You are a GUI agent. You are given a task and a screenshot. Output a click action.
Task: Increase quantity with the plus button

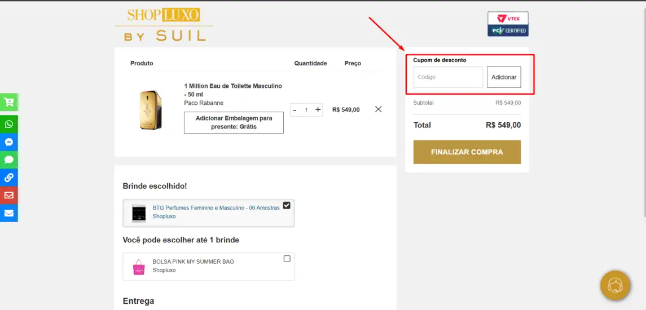click(318, 109)
